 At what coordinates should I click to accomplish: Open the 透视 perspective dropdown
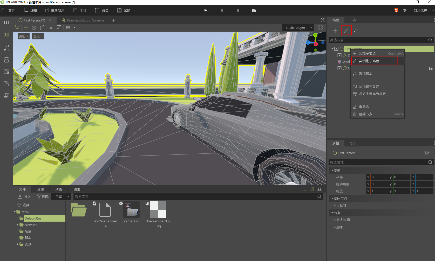tap(23, 36)
